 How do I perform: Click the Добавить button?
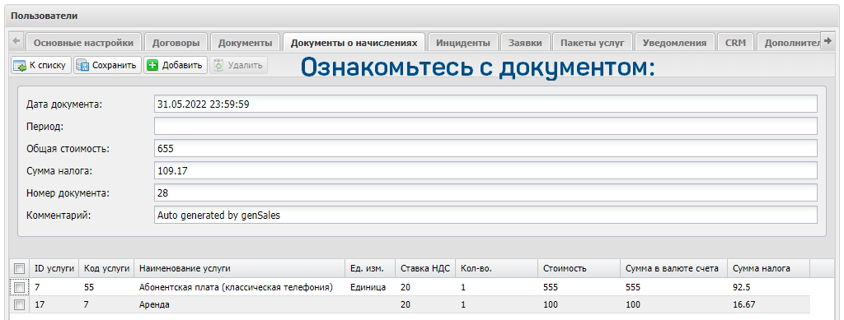pos(176,66)
